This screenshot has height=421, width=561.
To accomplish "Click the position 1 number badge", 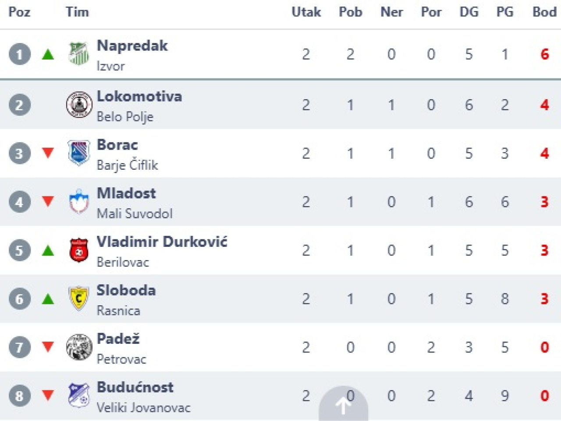I will (20, 54).
